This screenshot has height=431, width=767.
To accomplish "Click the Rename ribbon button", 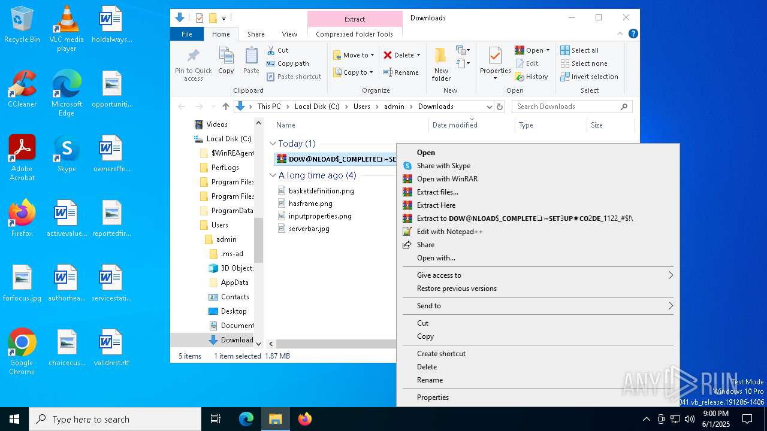I will 401,72.
